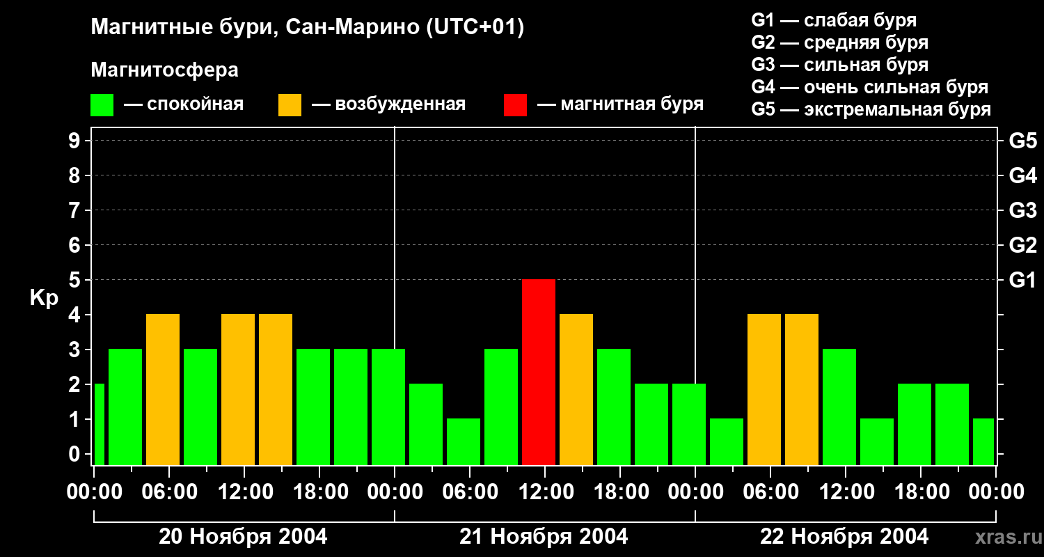Click the '18:00' time label above 22 Ноября

pyautogui.click(x=921, y=492)
